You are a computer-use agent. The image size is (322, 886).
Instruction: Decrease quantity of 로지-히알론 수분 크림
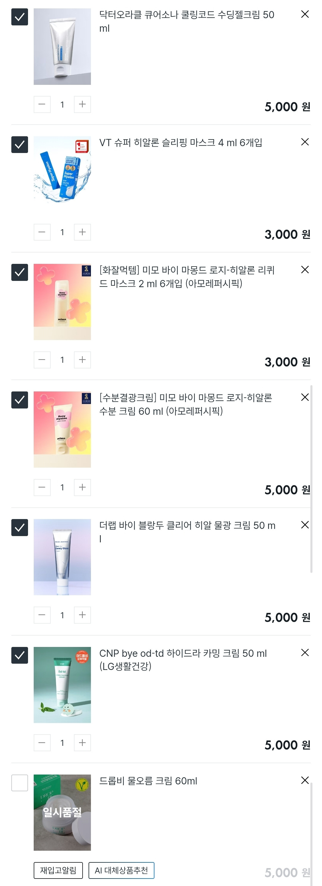click(x=42, y=487)
